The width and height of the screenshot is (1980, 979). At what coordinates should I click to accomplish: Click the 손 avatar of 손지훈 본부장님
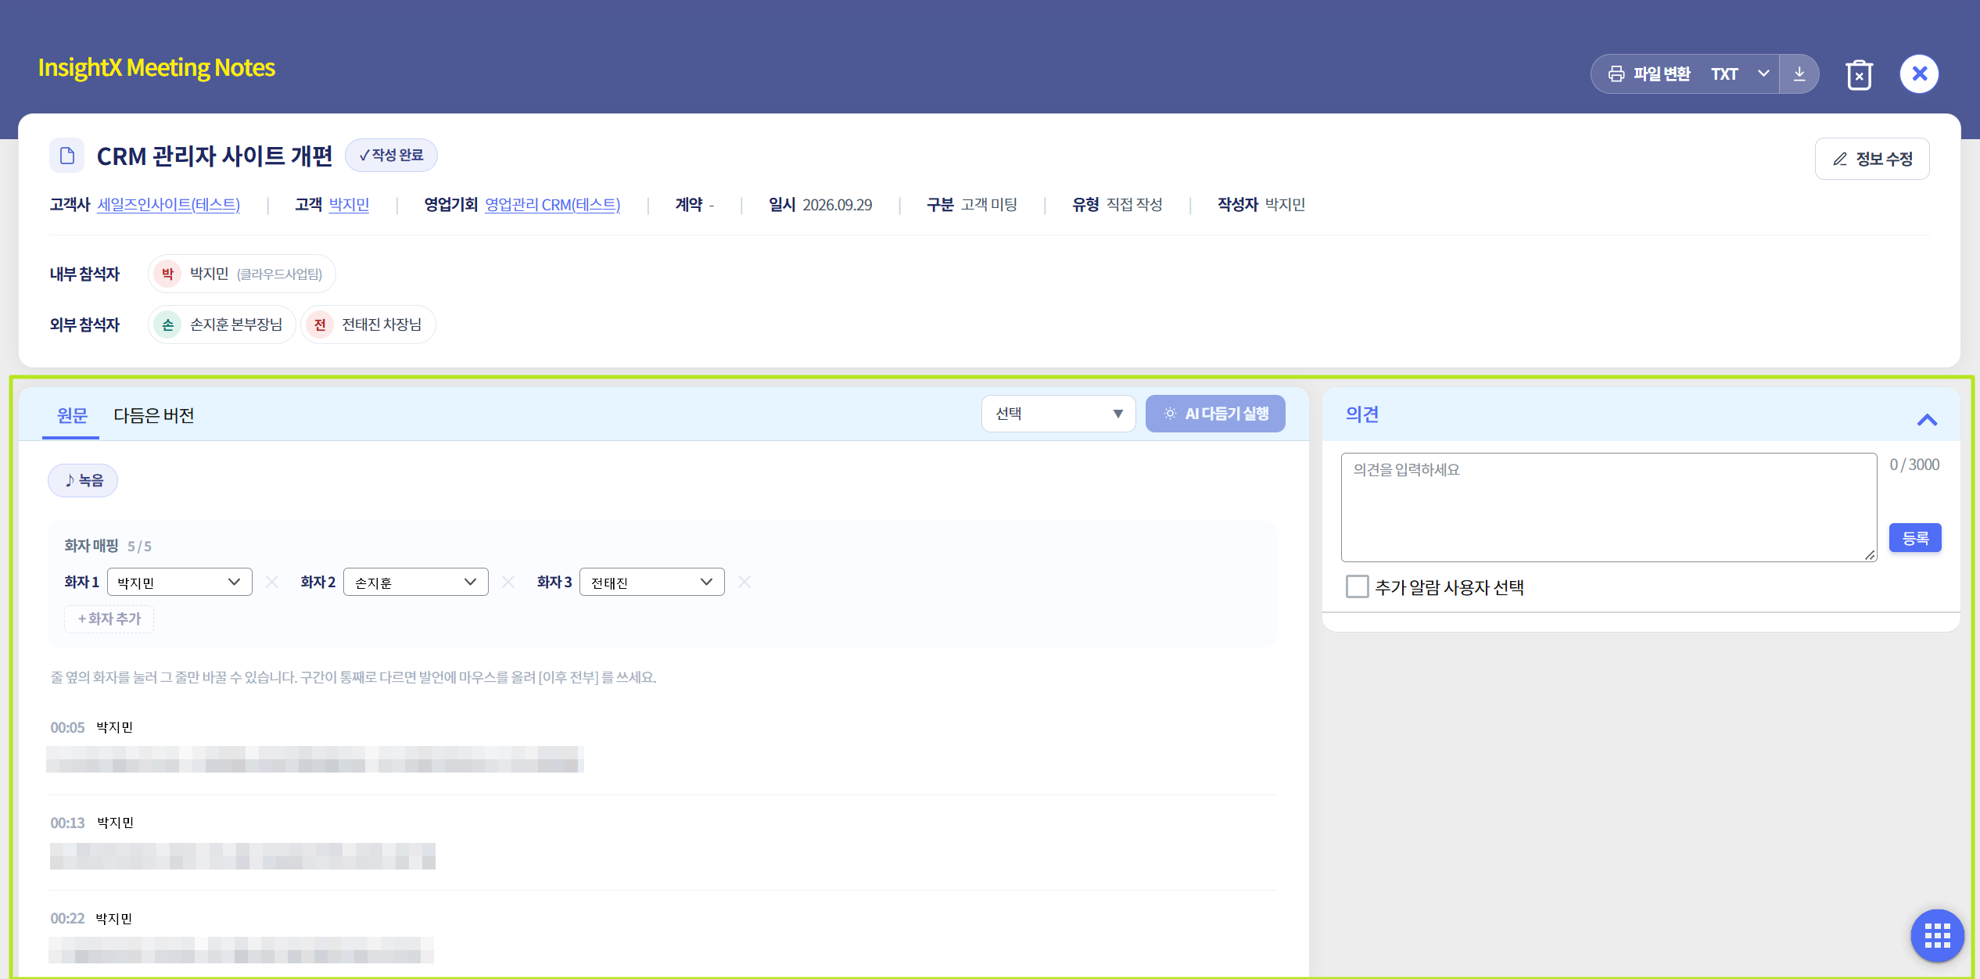167,325
